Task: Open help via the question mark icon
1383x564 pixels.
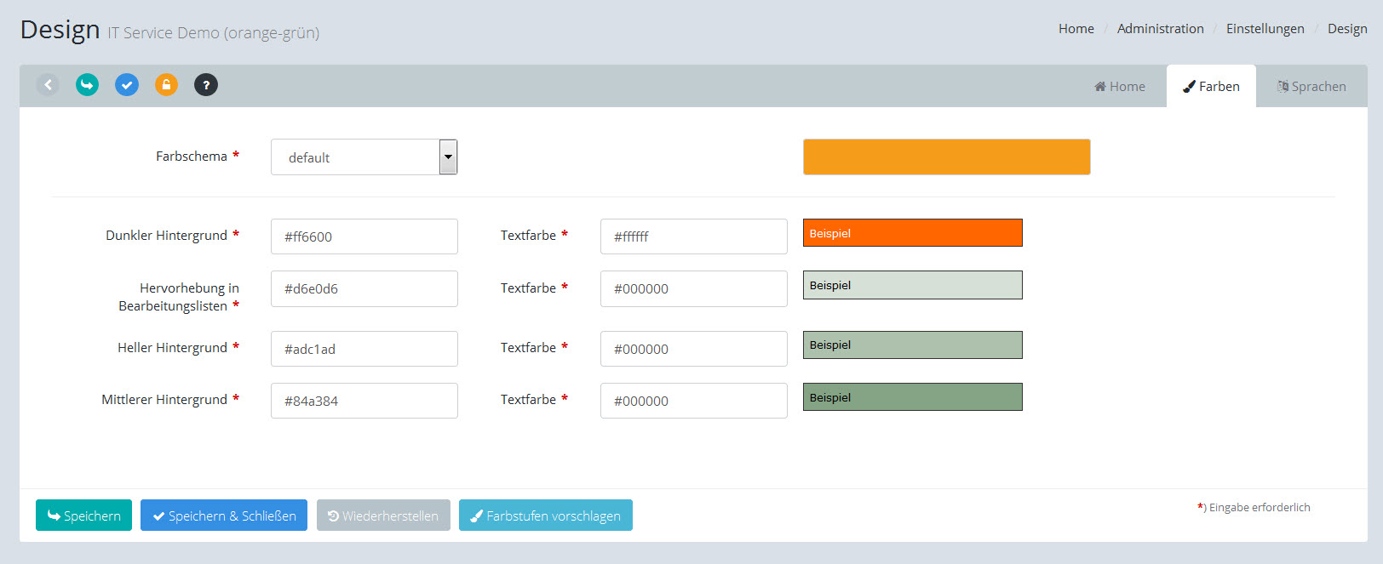Action: pos(206,85)
